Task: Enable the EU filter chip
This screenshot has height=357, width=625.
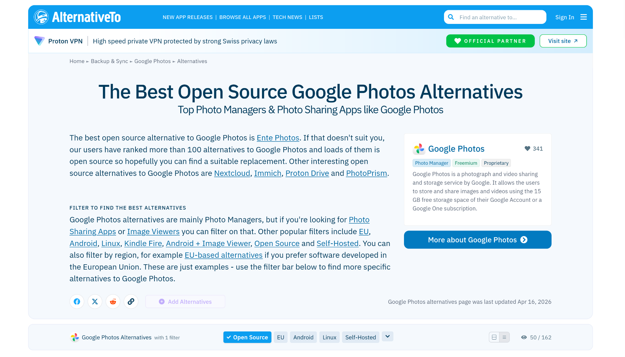Action: tap(281, 337)
